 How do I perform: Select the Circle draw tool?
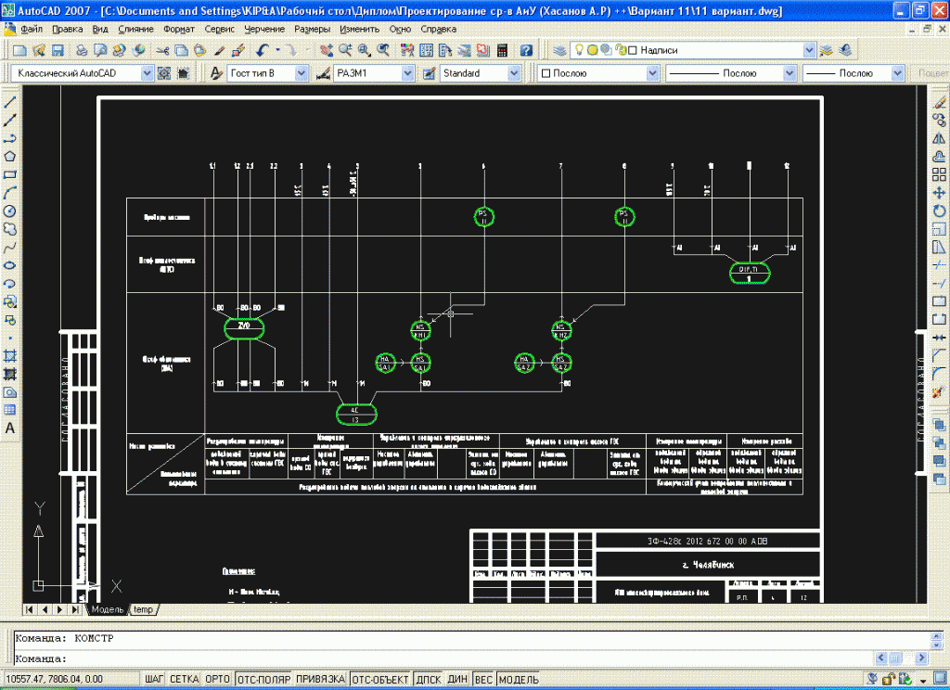pyautogui.click(x=9, y=211)
